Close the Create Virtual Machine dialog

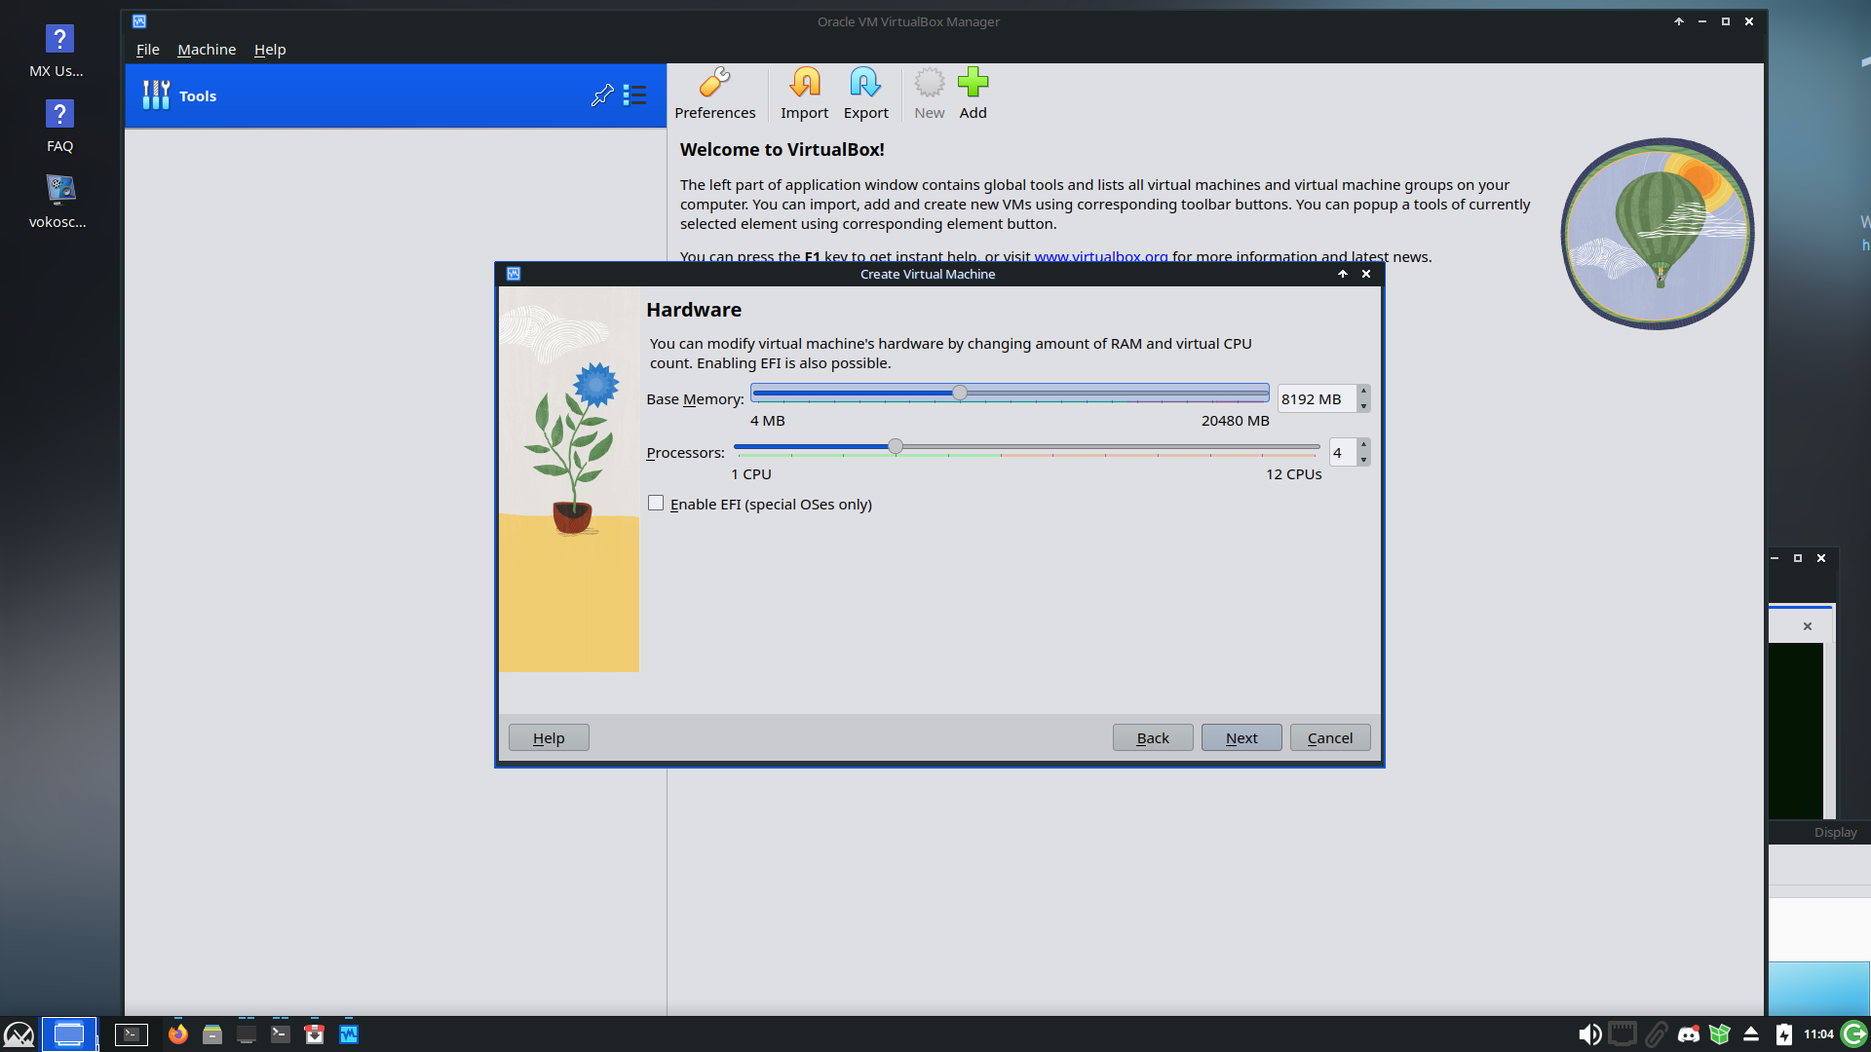point(1366,274)
